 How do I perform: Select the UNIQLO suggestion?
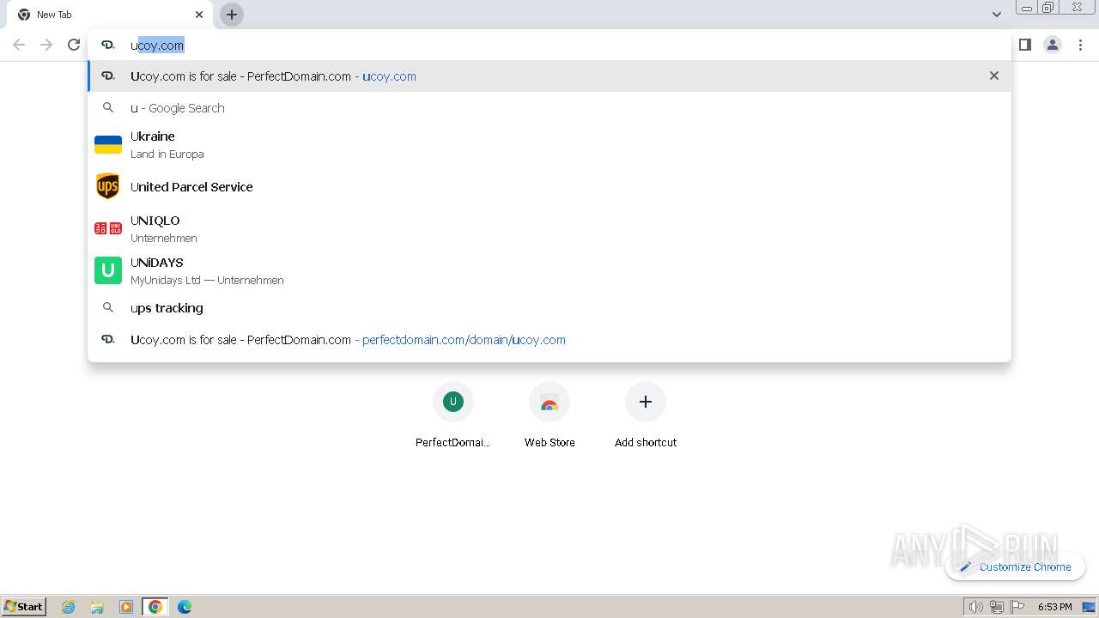click(x=549, y=228)
